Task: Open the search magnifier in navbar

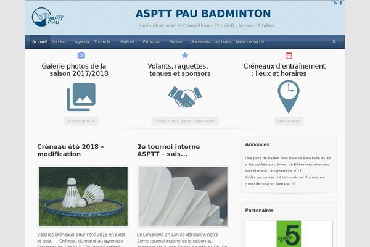Action: tap(334, 42)
